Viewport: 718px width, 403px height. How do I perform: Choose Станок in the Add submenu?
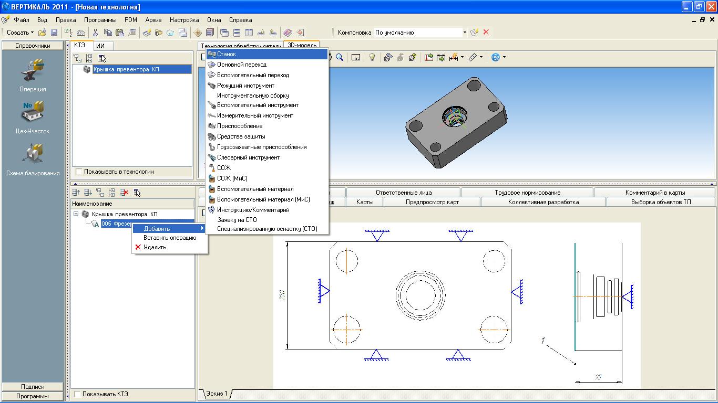tap(267, 54)
